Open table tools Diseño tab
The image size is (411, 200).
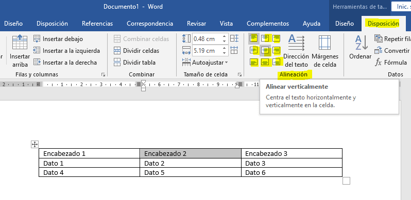coord(345,24)
